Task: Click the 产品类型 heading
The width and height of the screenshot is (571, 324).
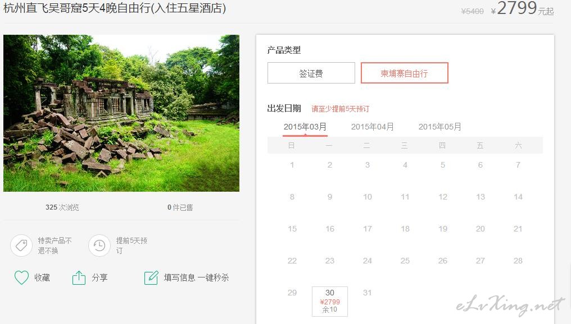Action: (x=284, y=50)
